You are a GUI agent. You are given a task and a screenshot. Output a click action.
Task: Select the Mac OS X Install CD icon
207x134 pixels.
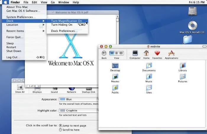[x=193, y=26]
